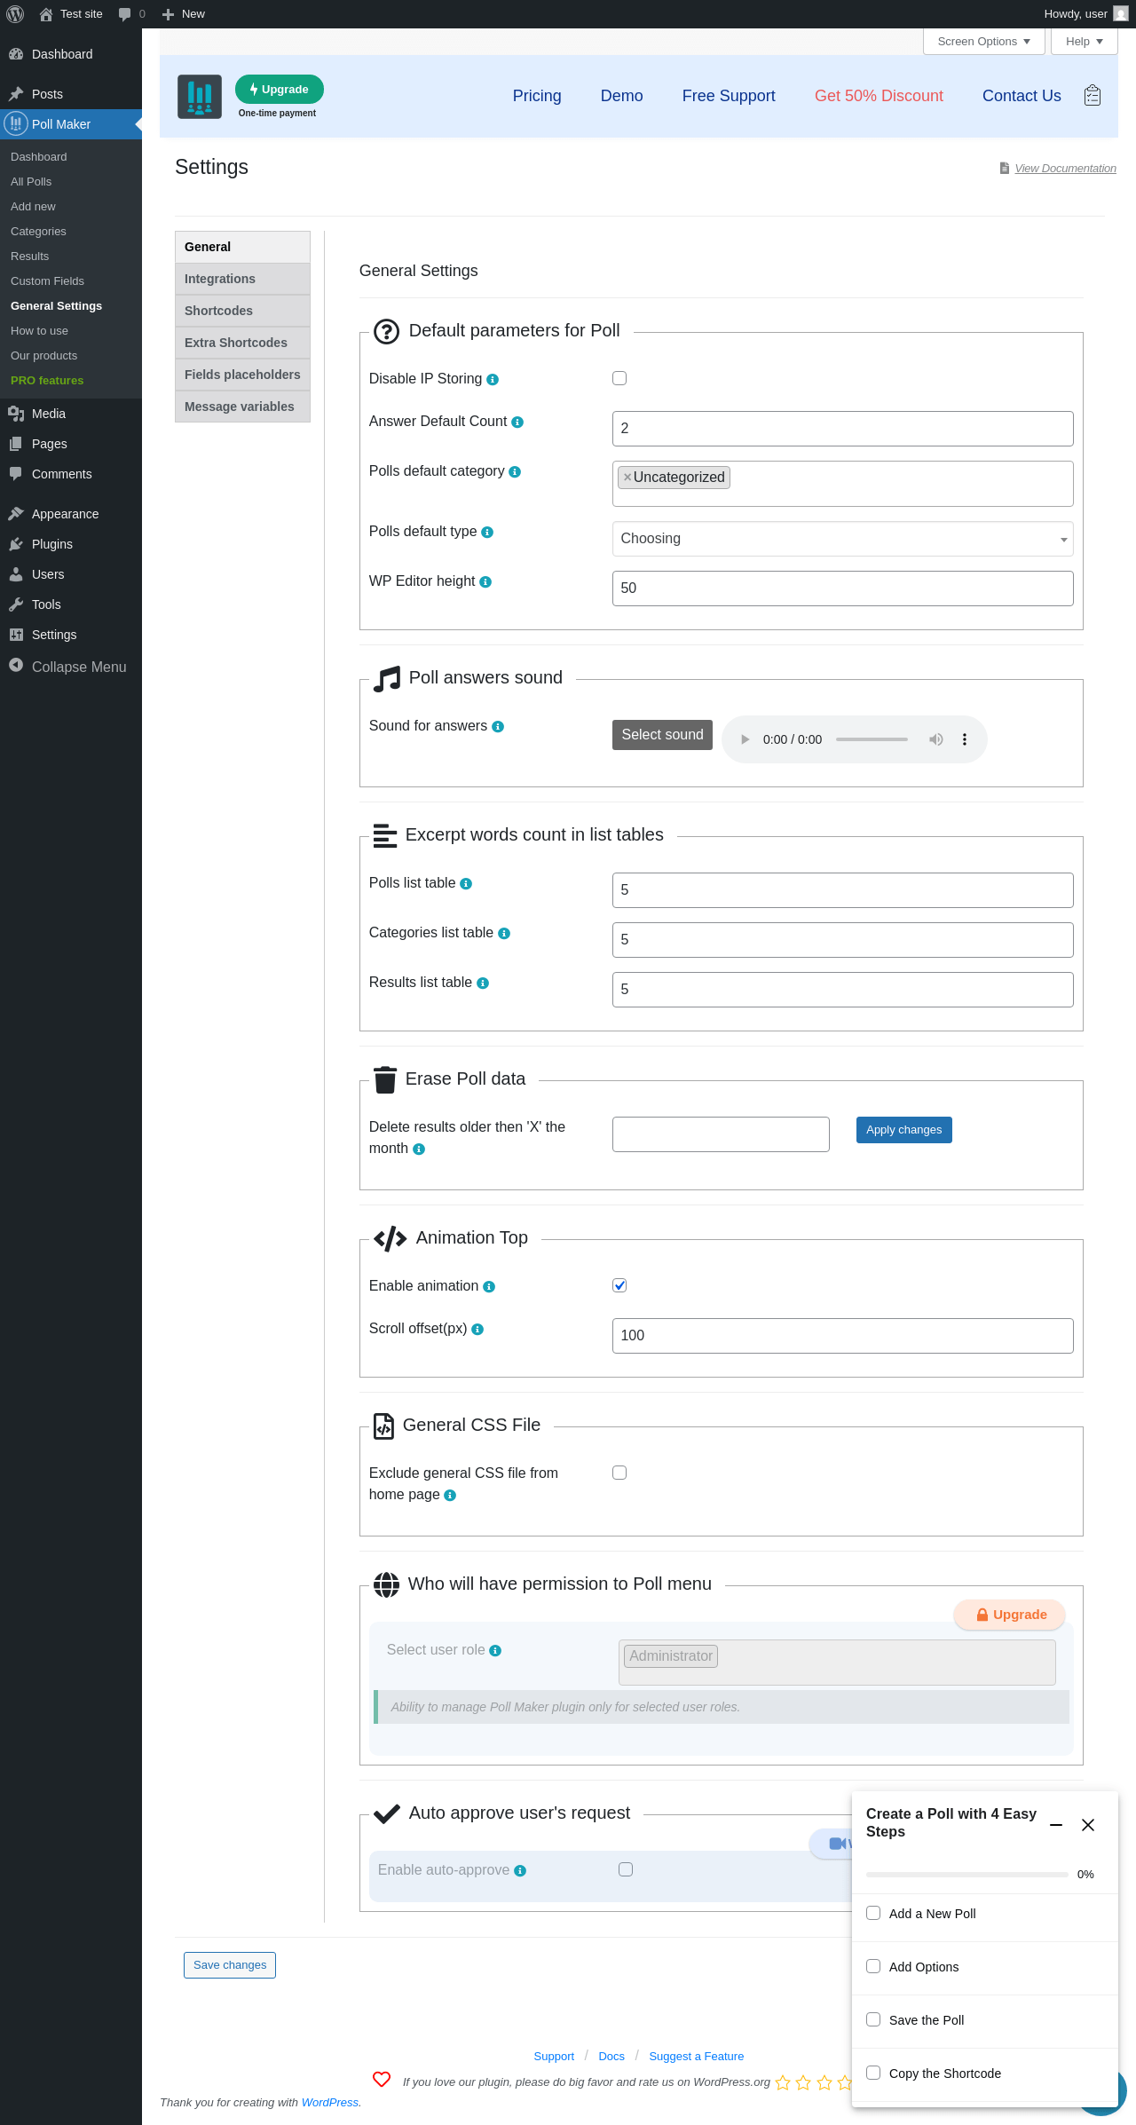Open the Shortcodes settings tab
This screenshot has width=1136, height=2125.
coord(242,311)
